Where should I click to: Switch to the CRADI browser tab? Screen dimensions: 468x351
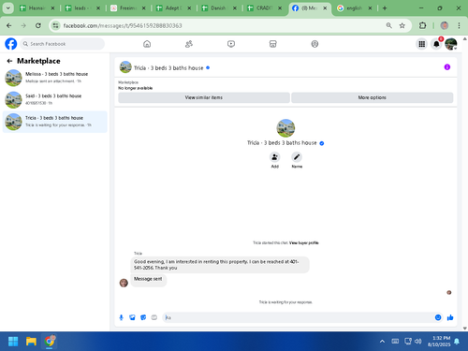pos(264,8)
